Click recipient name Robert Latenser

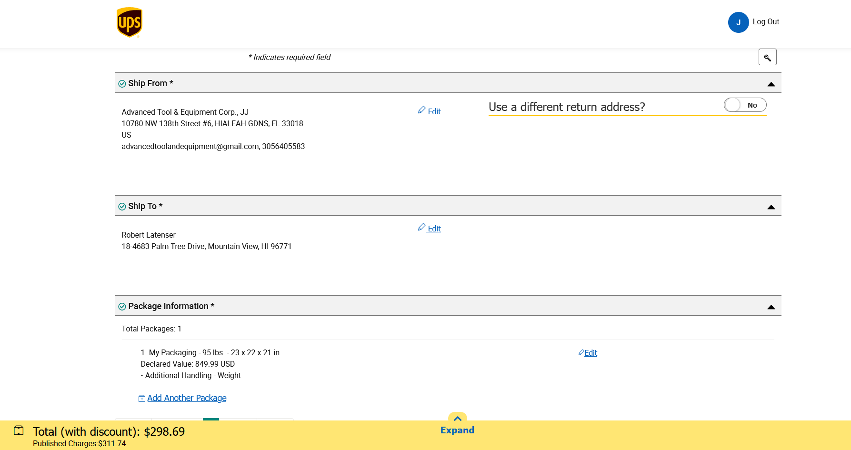click(149, 235)
